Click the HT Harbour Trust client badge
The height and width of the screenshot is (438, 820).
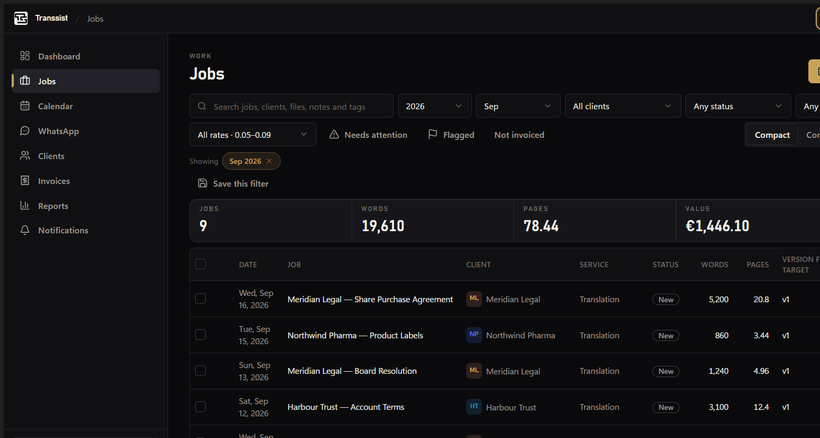(474, 407)
